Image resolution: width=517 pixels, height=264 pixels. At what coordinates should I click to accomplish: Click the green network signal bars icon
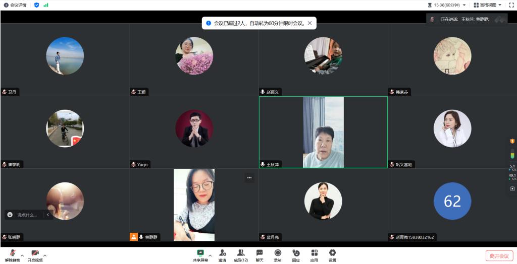click(46, 5)
